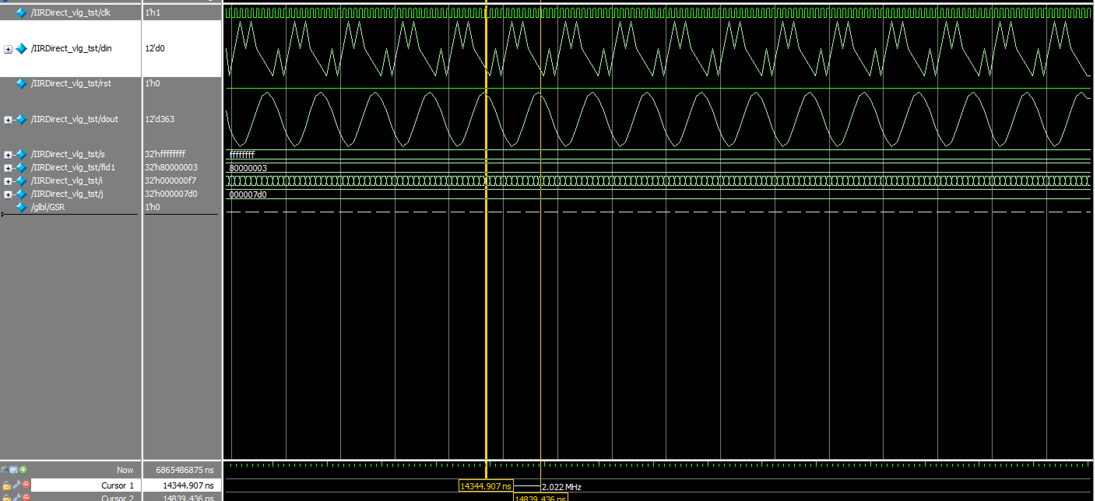Screen dimensions: 1095x501
Task: Expand the fid1 signal
Action: (8, 168)
